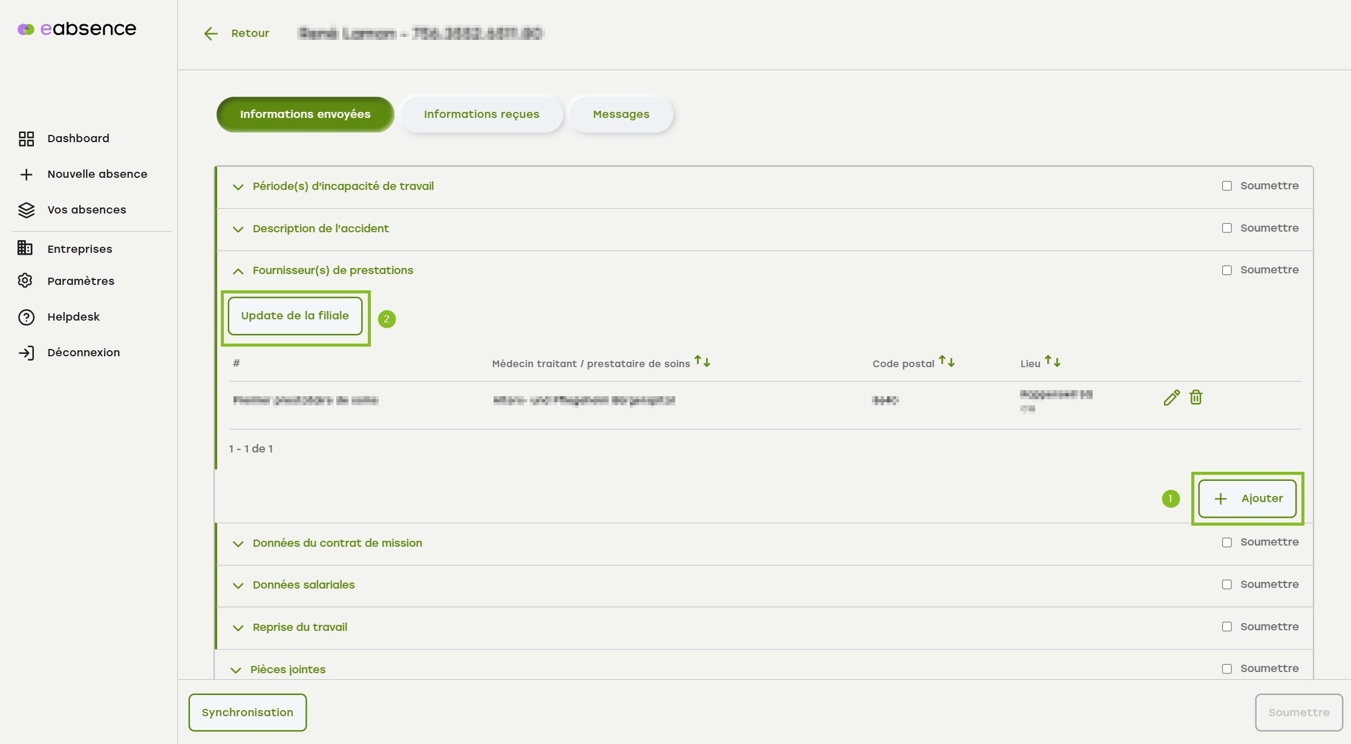Enable Soumettre checkbox for Données salariales
This screenshot has height=744, width=1351.
tap(1226, 584)
